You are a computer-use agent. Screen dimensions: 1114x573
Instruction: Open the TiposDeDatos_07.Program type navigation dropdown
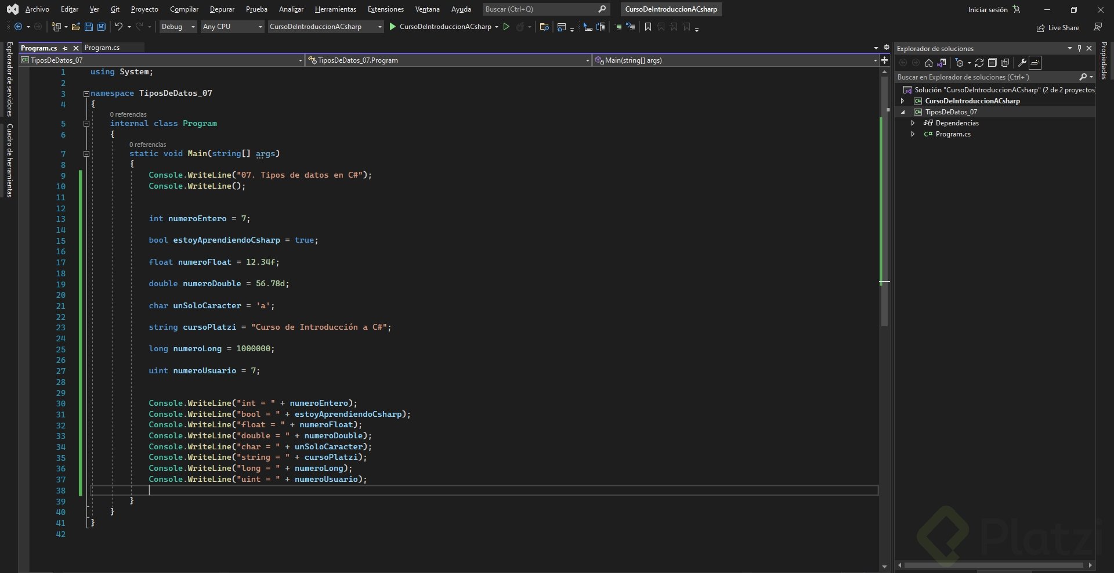[x=449, y=60]
